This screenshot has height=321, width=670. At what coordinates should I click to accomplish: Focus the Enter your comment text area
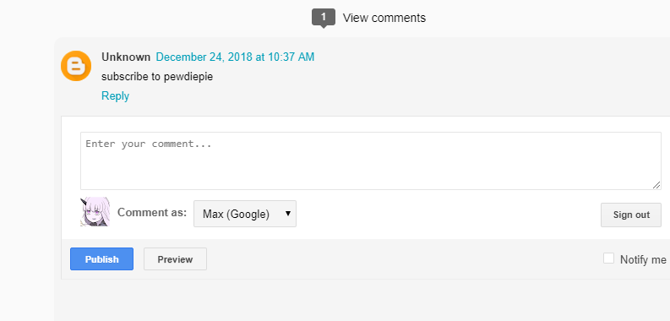tap(371, 160)
